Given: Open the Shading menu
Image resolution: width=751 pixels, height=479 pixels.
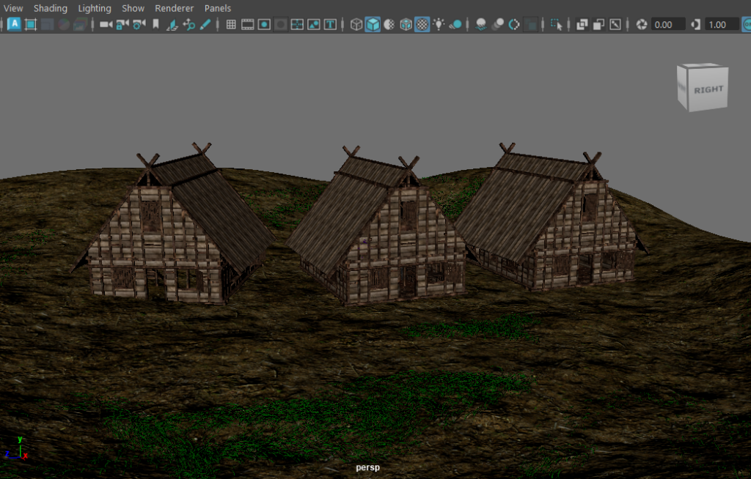Looking at the screenshot, I should click(50, 8).
